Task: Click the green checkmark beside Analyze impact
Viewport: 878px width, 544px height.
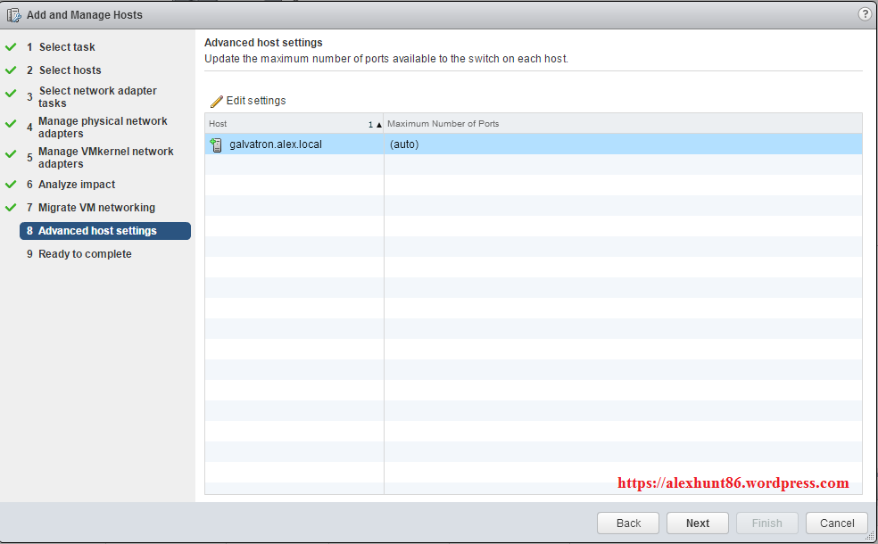Action: [11, 184]
